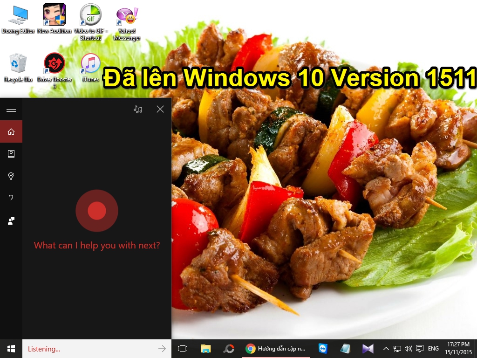Open Cortana Feedback icon
477x358 pixels.
11,220
